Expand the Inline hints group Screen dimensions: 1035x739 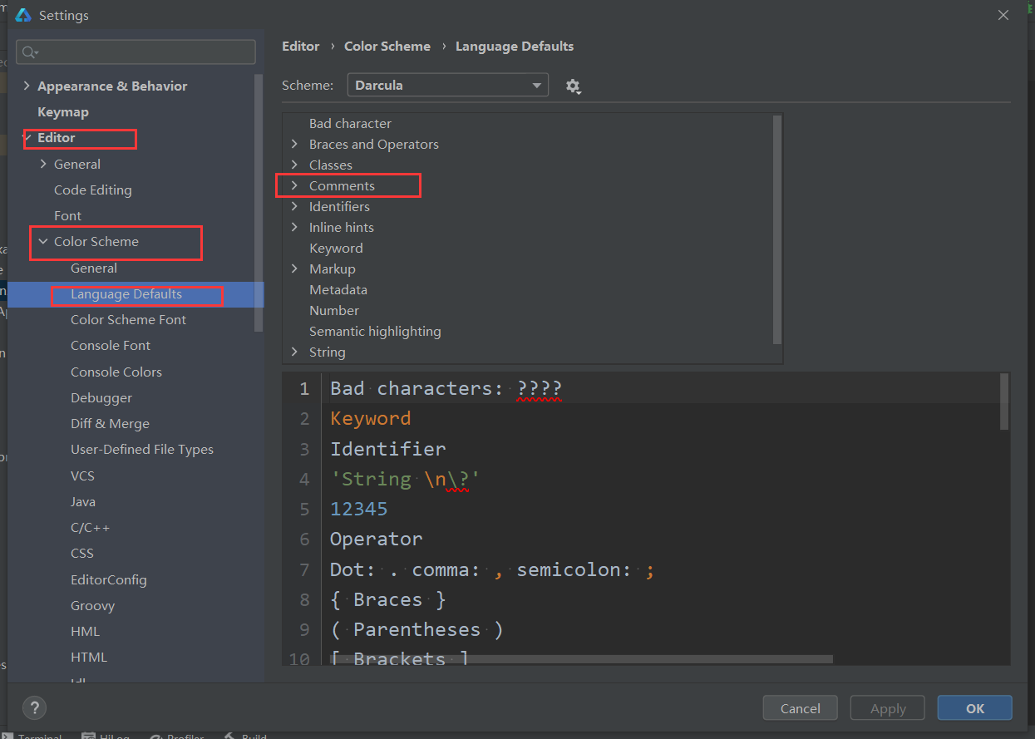click(x=294, y=227)
